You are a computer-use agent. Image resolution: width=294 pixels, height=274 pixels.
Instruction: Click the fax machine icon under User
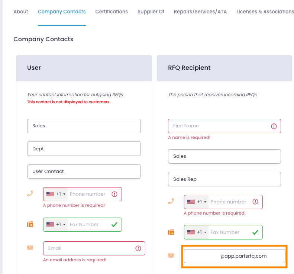(30, 224)
